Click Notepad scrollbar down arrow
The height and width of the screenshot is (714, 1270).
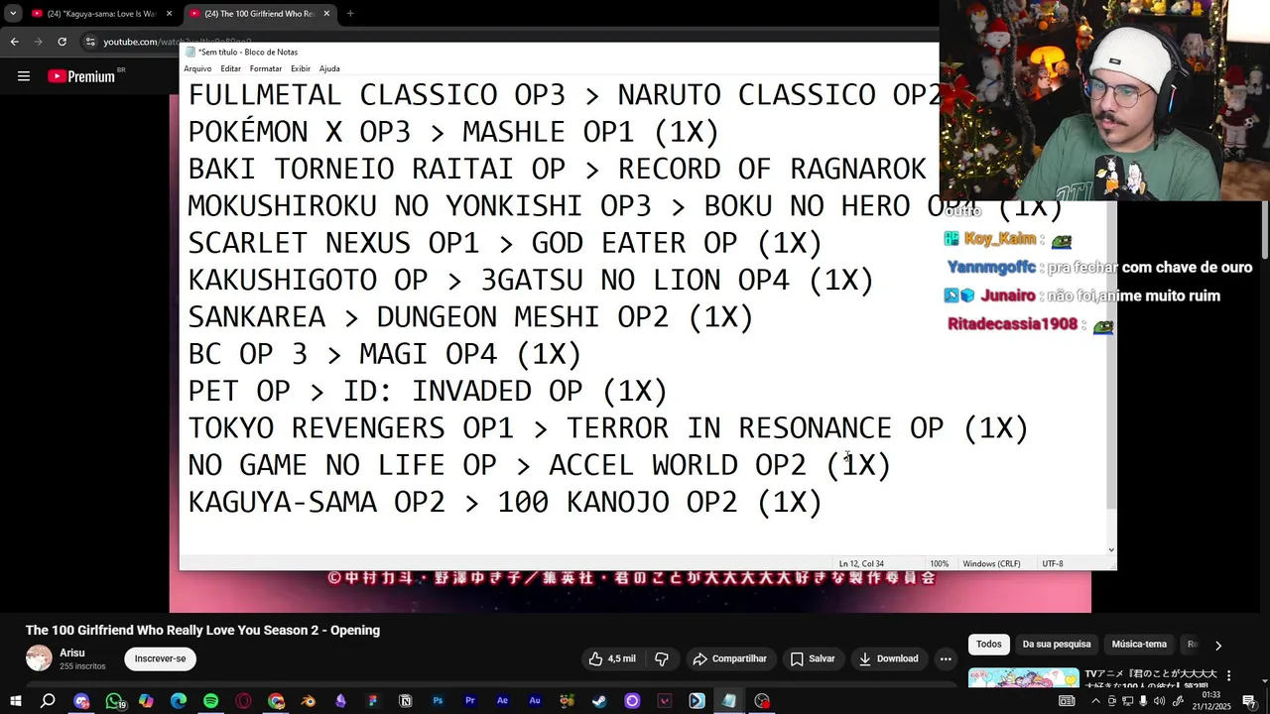pos(1111,549)
